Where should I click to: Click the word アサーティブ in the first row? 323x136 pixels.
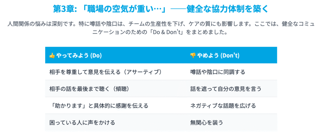coord(142,72)
